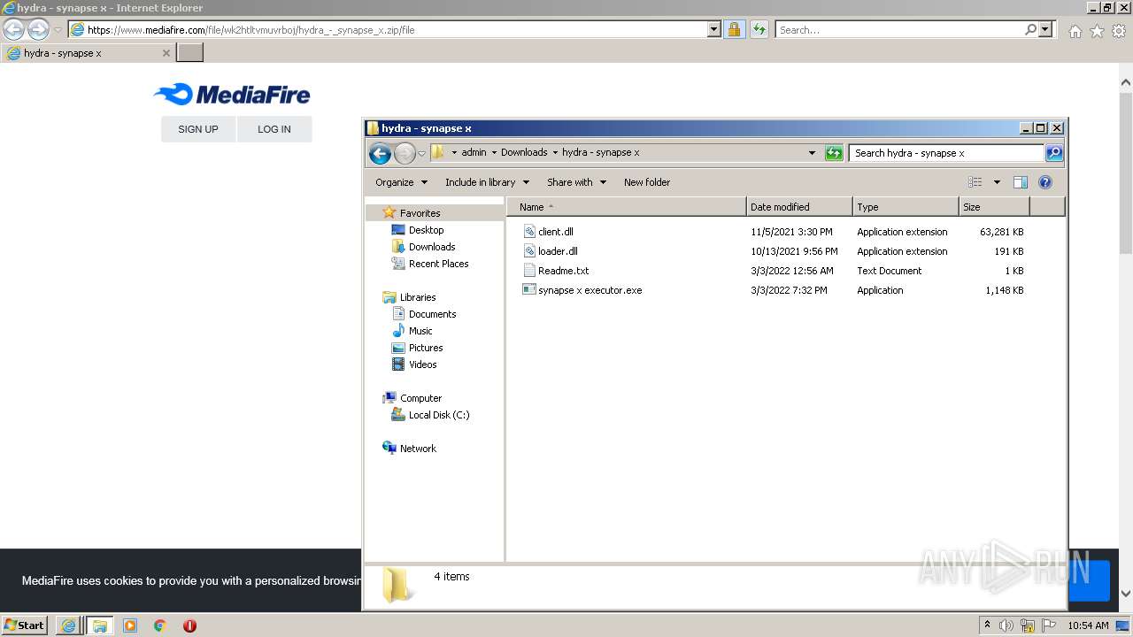Select Desktop in Favorites pane

coord(426,230)
